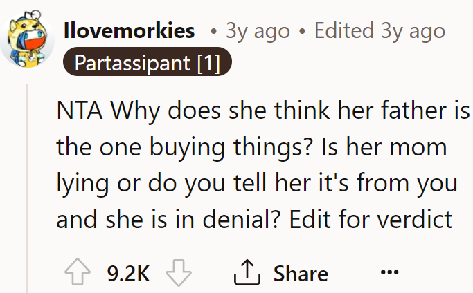Click the share arrow icon

tap(247, 272)
